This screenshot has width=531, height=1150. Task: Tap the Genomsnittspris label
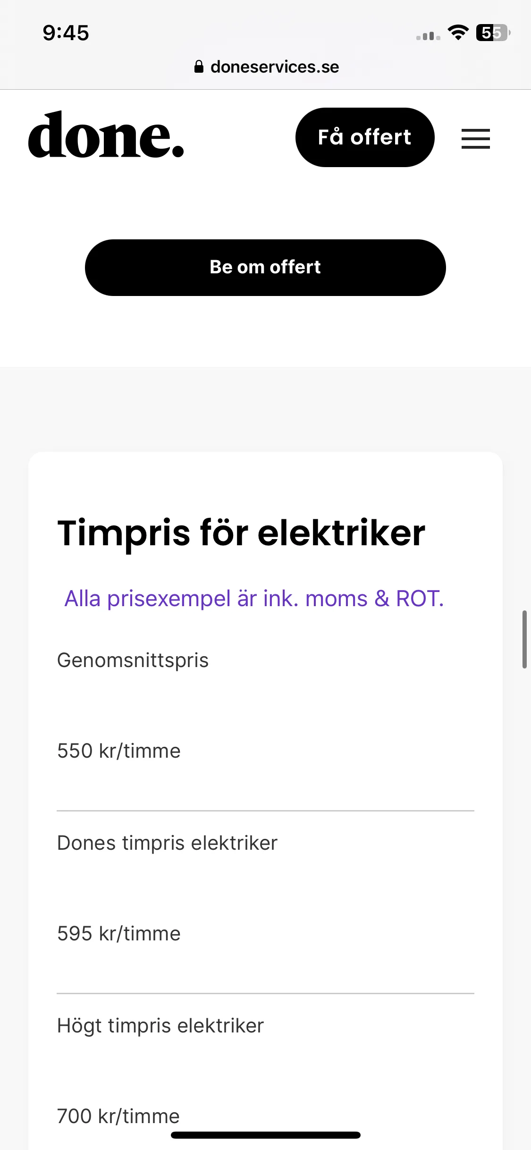pos(133,660)
